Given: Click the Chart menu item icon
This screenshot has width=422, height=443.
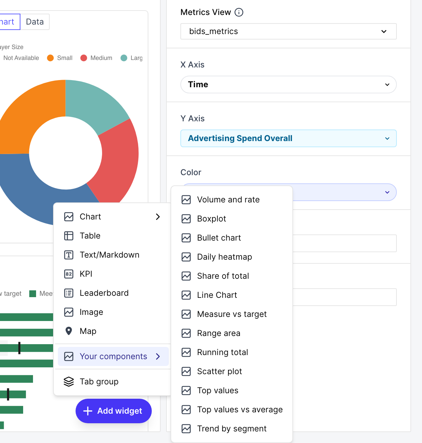Looking at the screenshot, I should (x=69, y=217).
